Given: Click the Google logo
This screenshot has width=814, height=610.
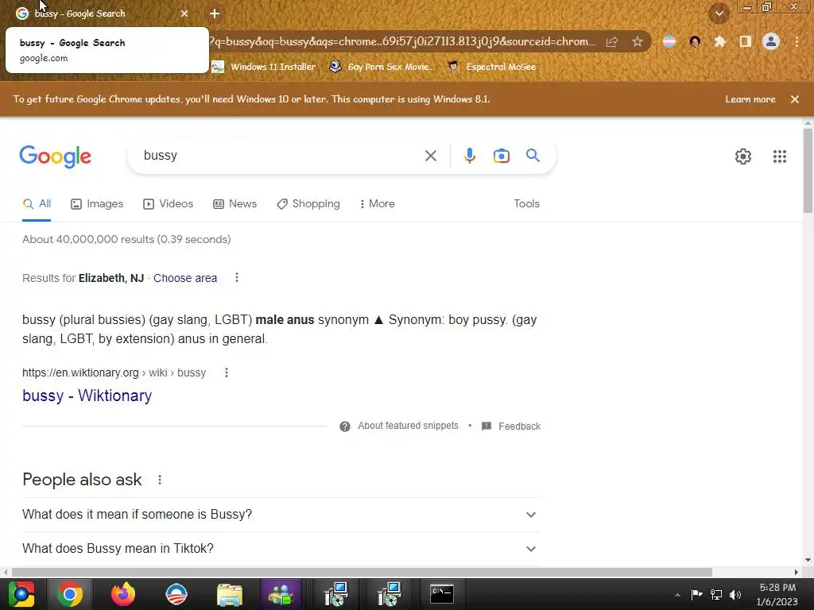Looking at the screenshot, I should click(56, 156).
